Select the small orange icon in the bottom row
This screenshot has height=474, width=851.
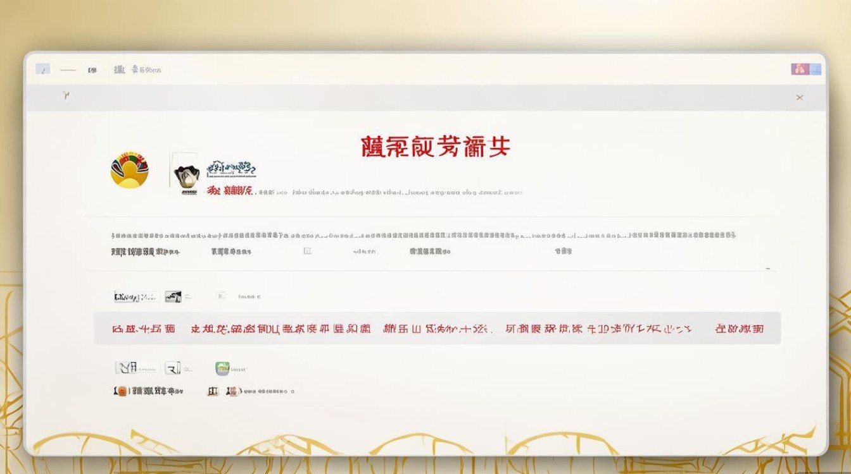point(121,391)
